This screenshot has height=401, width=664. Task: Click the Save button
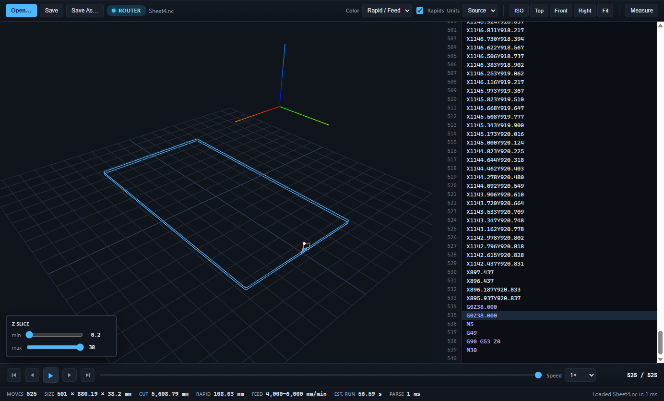(51, 11)
